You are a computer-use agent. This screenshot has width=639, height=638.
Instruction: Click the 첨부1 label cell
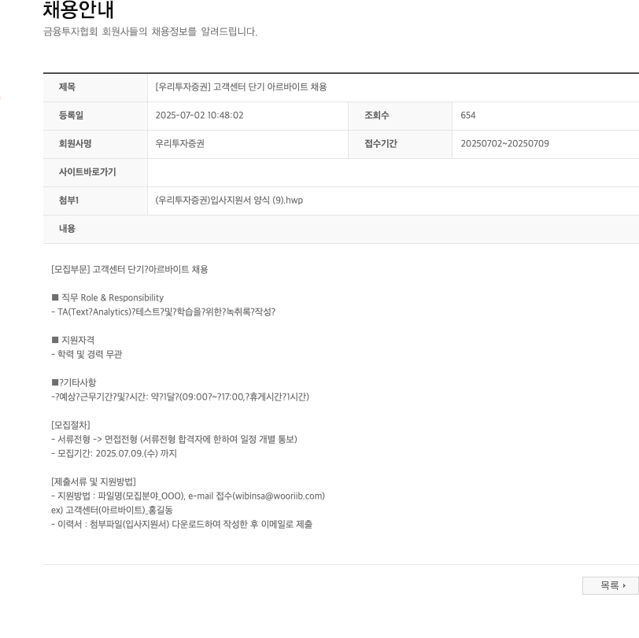[95, 201]
